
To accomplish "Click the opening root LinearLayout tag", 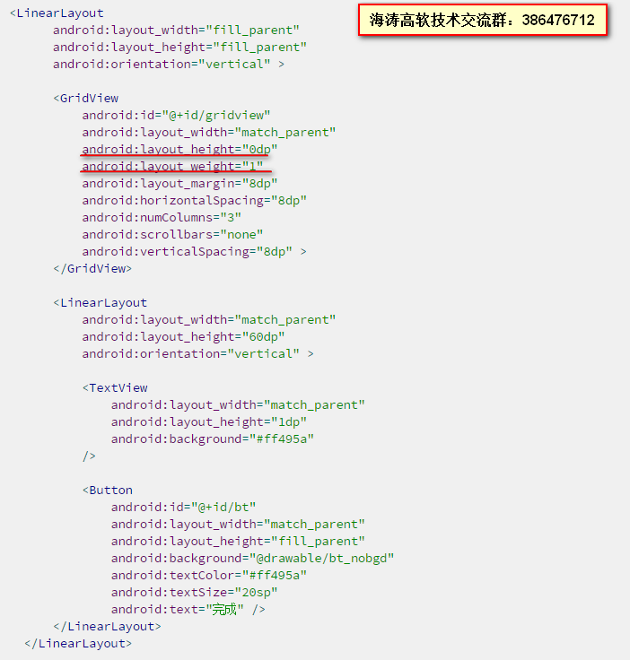I will 57,13.
